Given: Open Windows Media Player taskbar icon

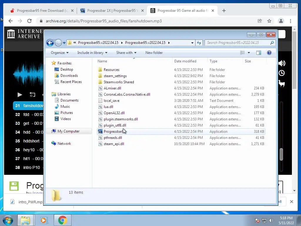Looking at the screenshot, I should tap(44, 220).
